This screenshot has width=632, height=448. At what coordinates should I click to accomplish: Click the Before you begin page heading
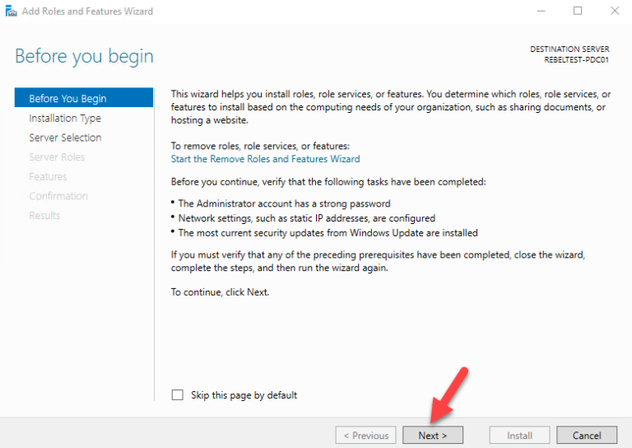pos(84,57)
